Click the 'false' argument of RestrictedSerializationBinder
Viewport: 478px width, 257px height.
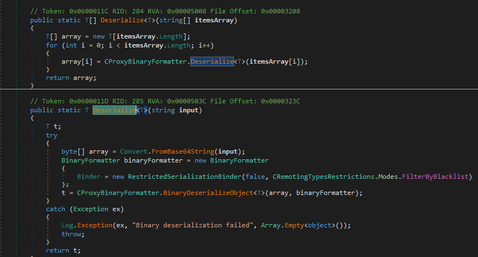[x=255, y=177]
